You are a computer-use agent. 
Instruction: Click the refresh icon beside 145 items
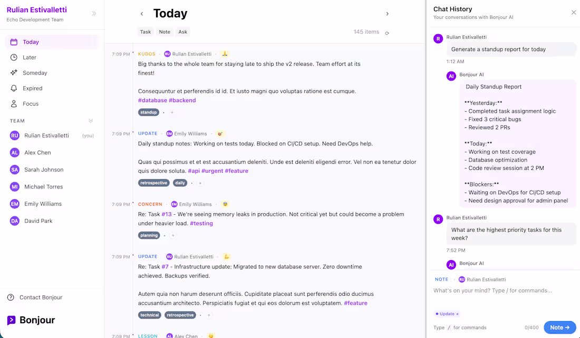tap(387, 33)
